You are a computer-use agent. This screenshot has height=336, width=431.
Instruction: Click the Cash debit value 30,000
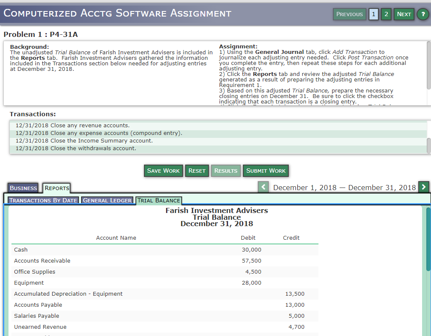point(251,250)
